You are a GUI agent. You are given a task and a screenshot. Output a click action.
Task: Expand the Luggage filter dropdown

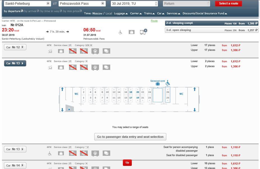click(x=121, y=13)
